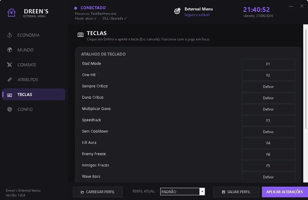The height and width of the screenshot is (200, 308).
Task: Click the CONECTADO status text
Action: [93, 8]
